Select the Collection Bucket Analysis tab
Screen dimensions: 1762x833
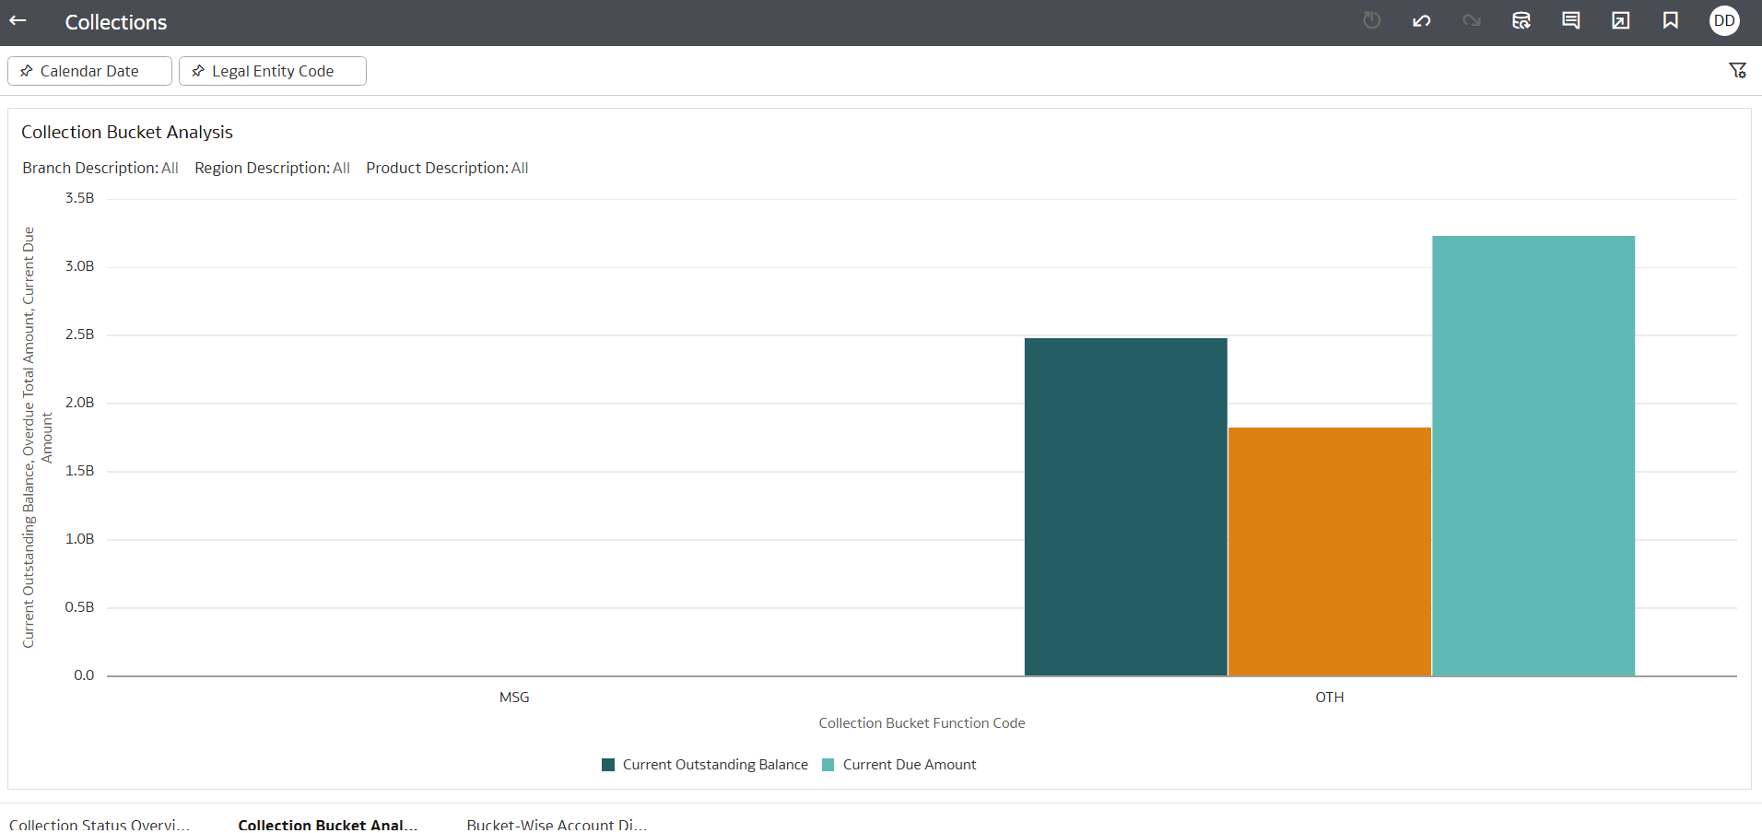(x=327, y=824)
